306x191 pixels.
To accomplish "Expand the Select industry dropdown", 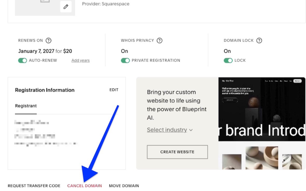I will pyautogui.click(x=167, y=130).
